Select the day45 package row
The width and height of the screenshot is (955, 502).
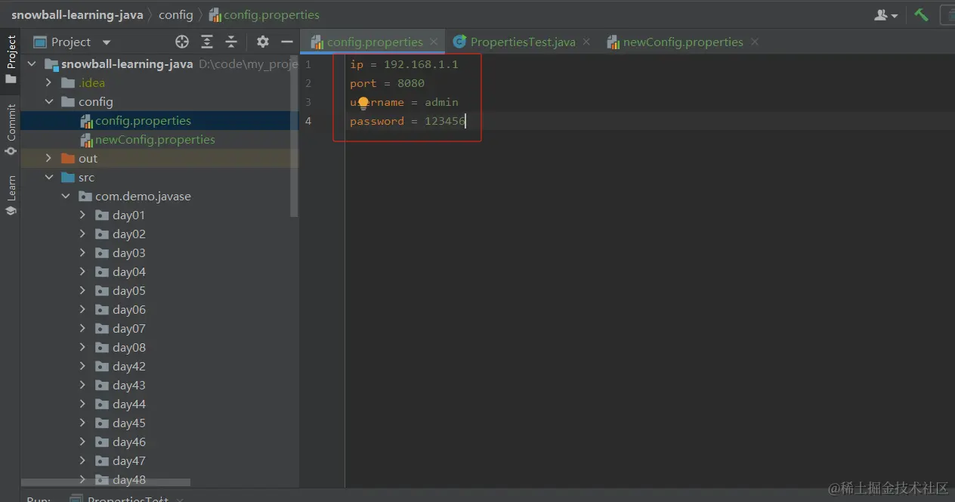[x=159, y=423]
